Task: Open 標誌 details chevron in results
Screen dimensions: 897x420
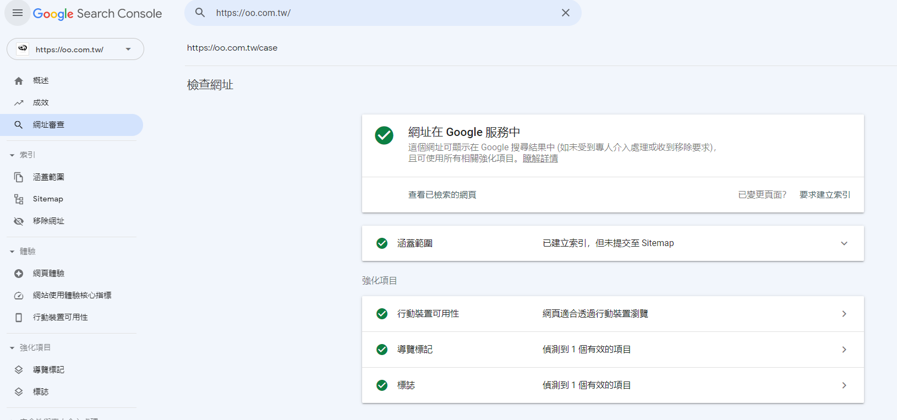Action: tap(844, 385)
